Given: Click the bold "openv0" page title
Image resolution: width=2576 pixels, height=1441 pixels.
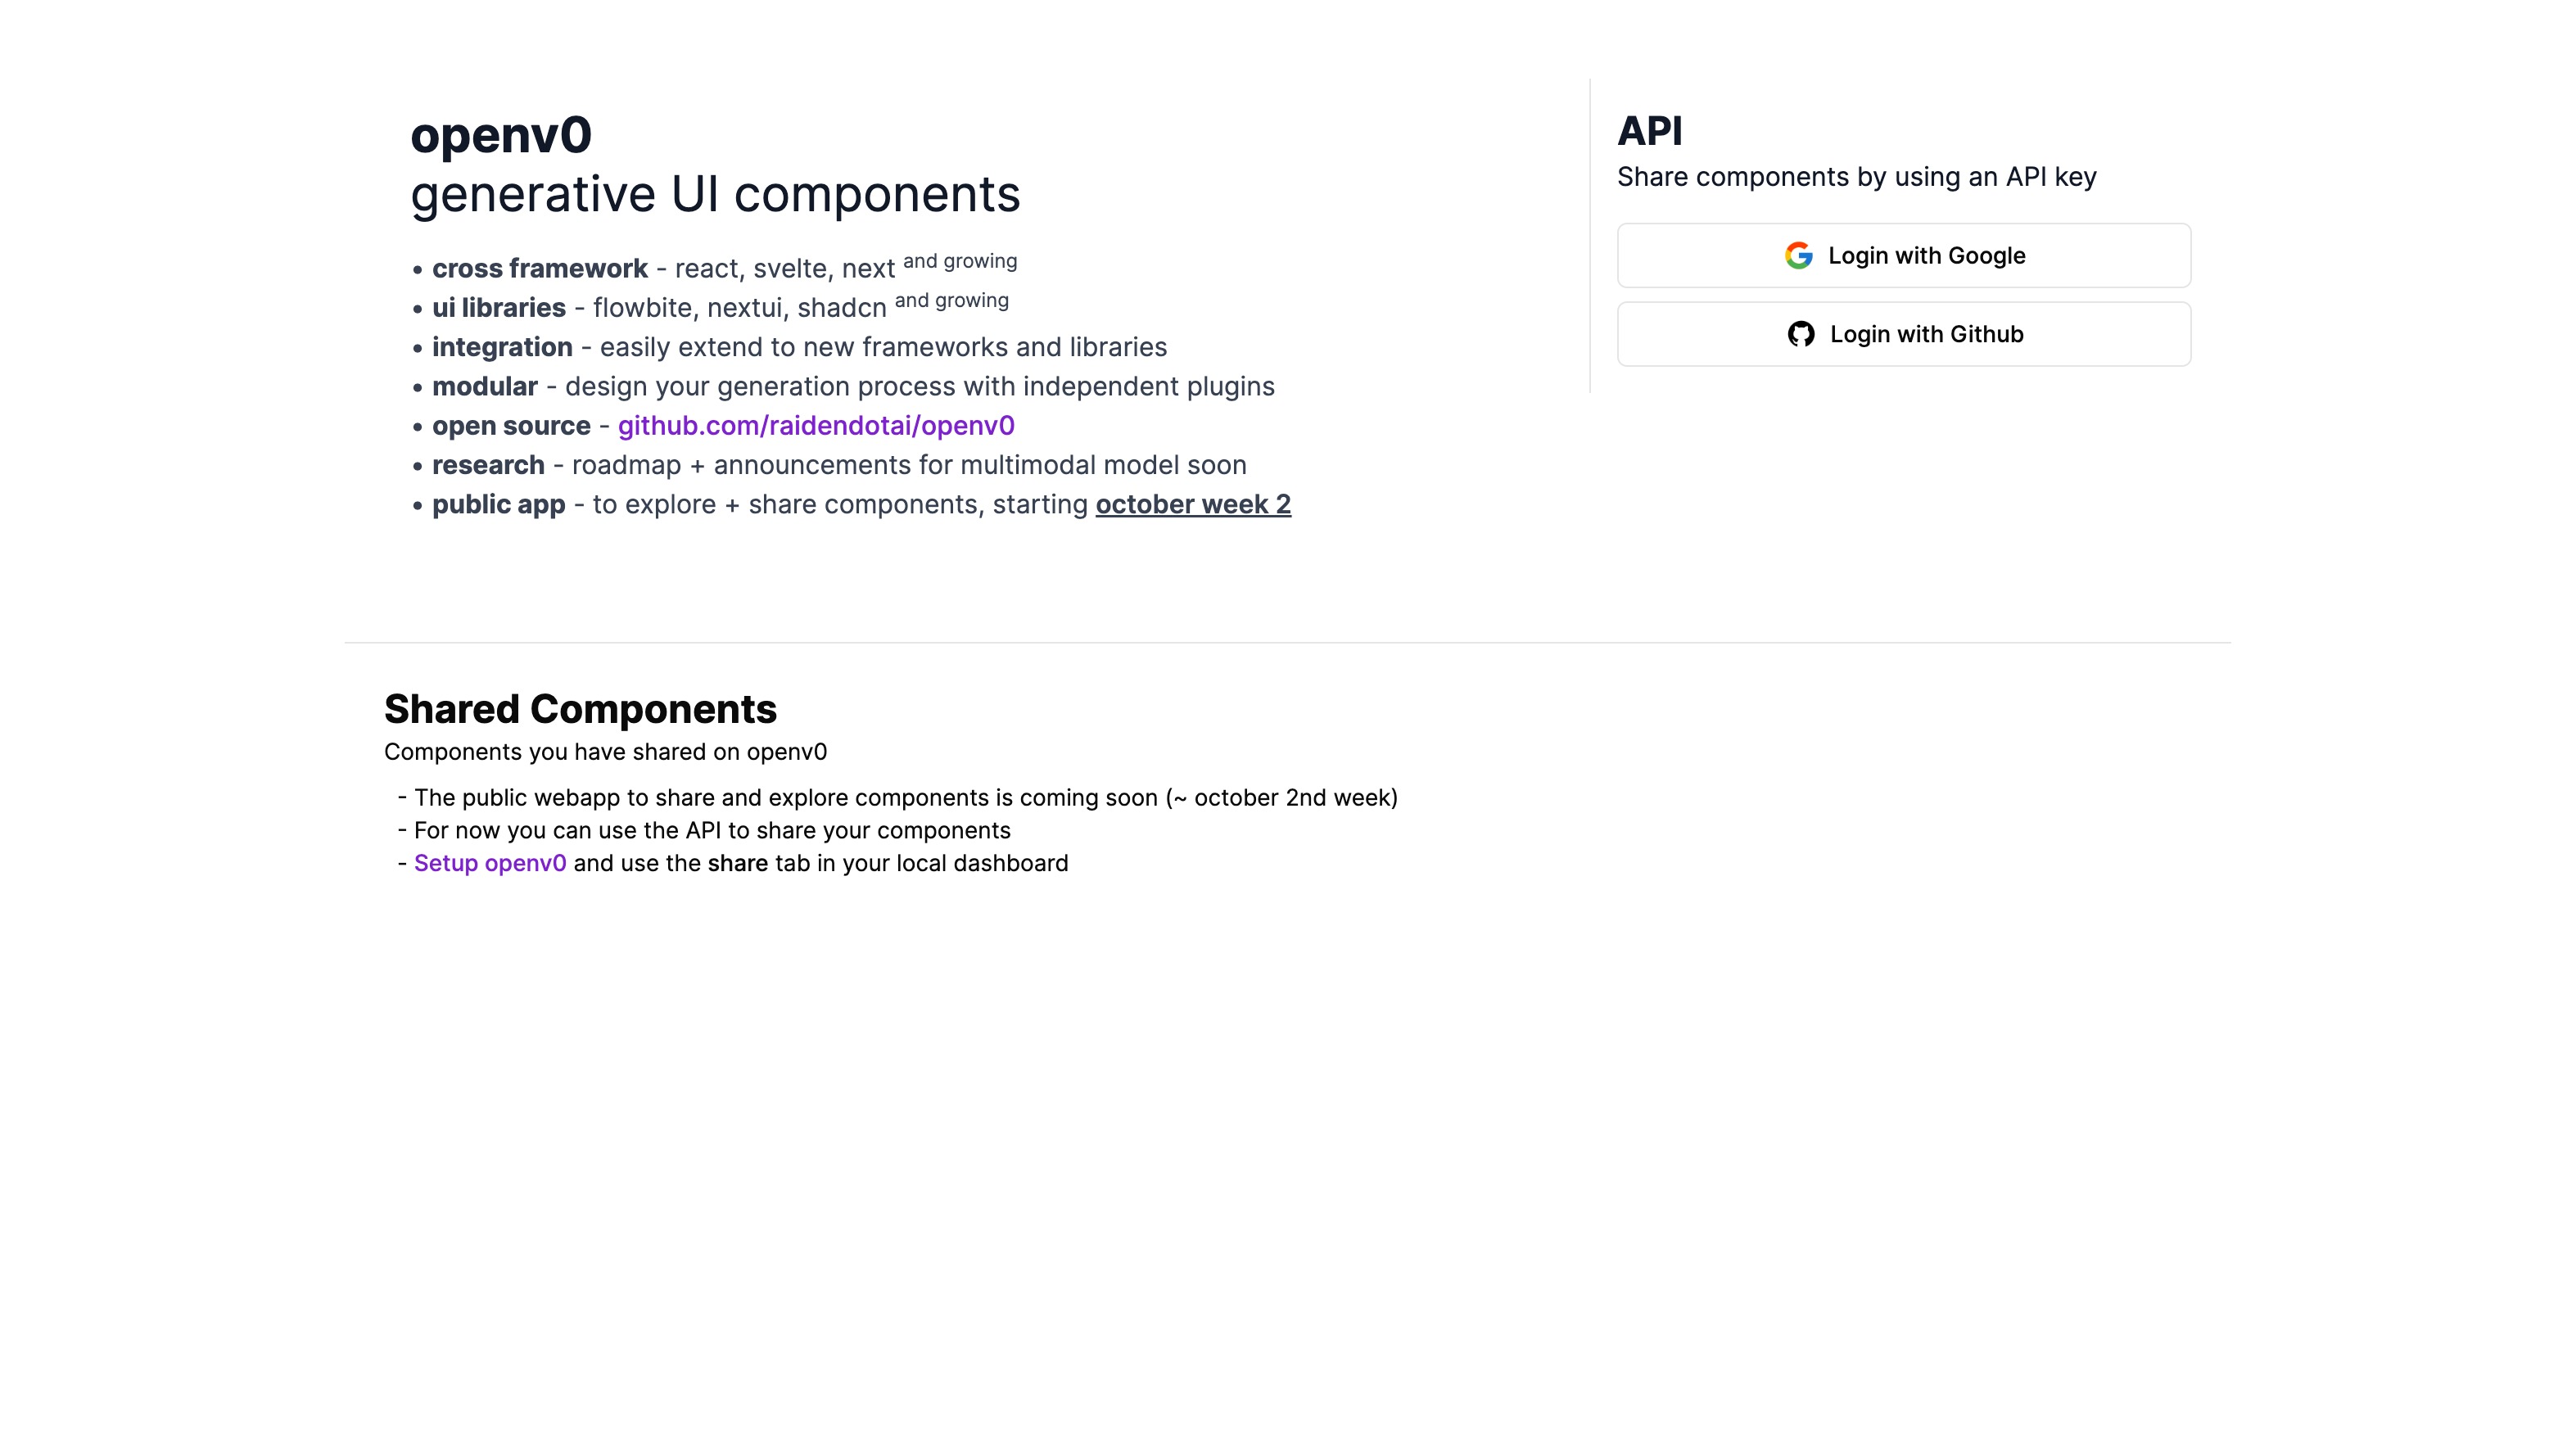Looking at the screenshot, I should pos(501,135).
